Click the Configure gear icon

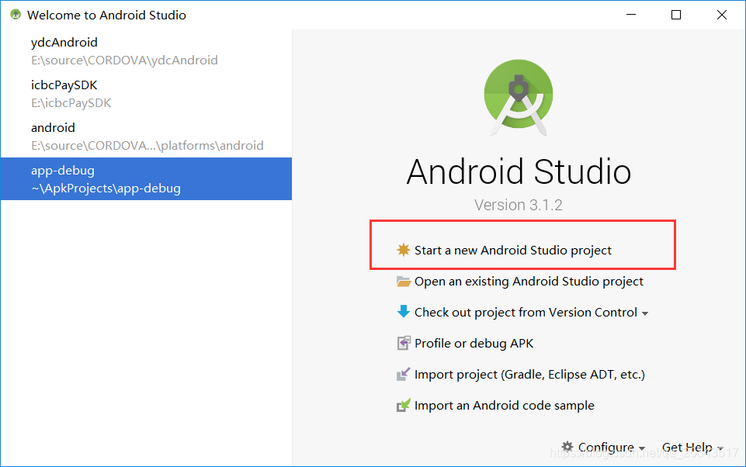click(567, 447)
